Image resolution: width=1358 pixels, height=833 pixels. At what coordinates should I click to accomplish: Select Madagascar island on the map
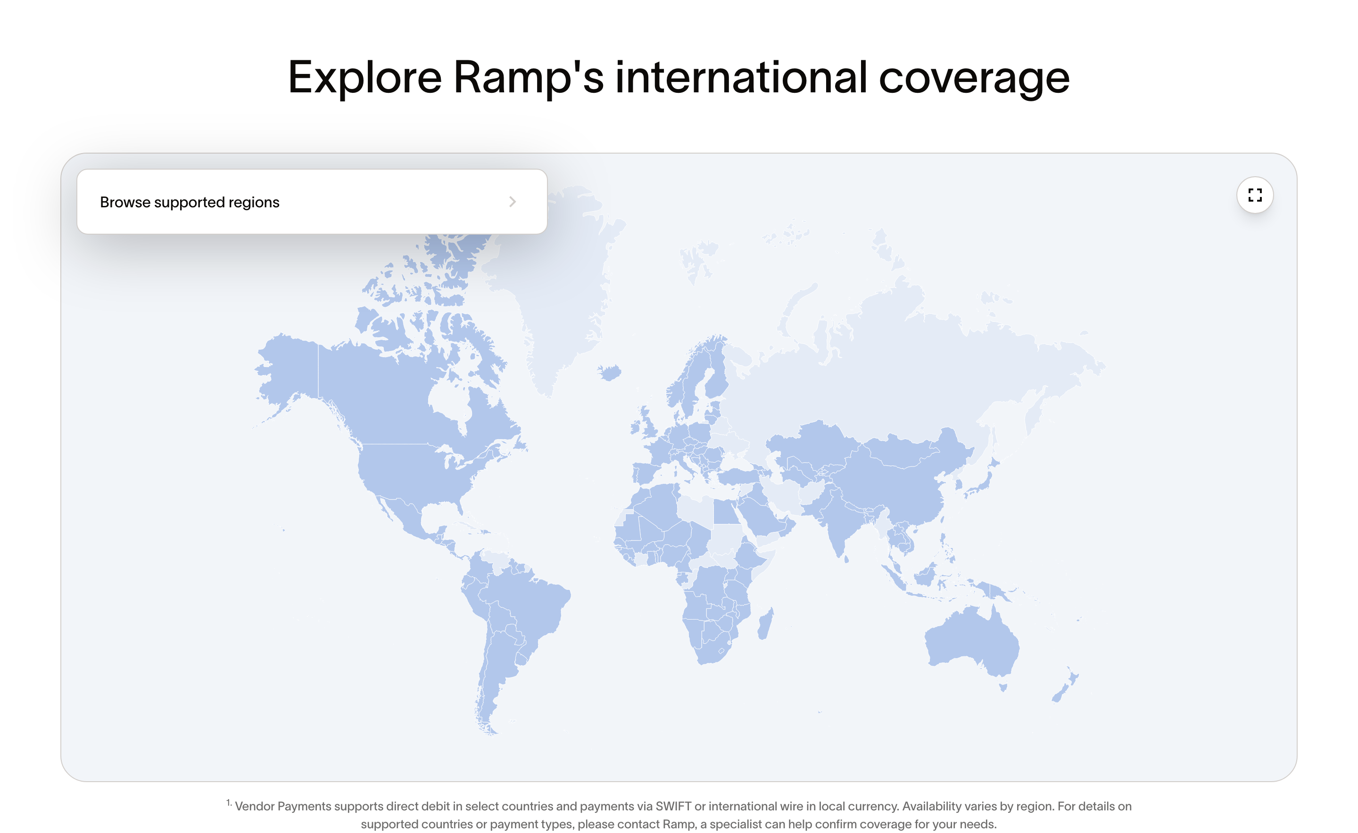tap(765, 624)
